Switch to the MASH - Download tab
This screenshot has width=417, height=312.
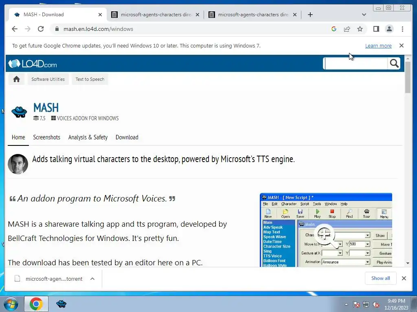(x=57, y=15)
